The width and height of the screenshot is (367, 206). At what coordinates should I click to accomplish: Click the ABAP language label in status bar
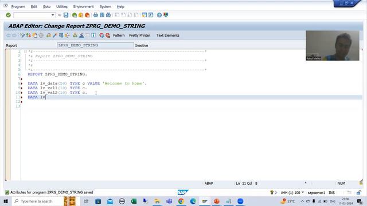click(209, 183)
